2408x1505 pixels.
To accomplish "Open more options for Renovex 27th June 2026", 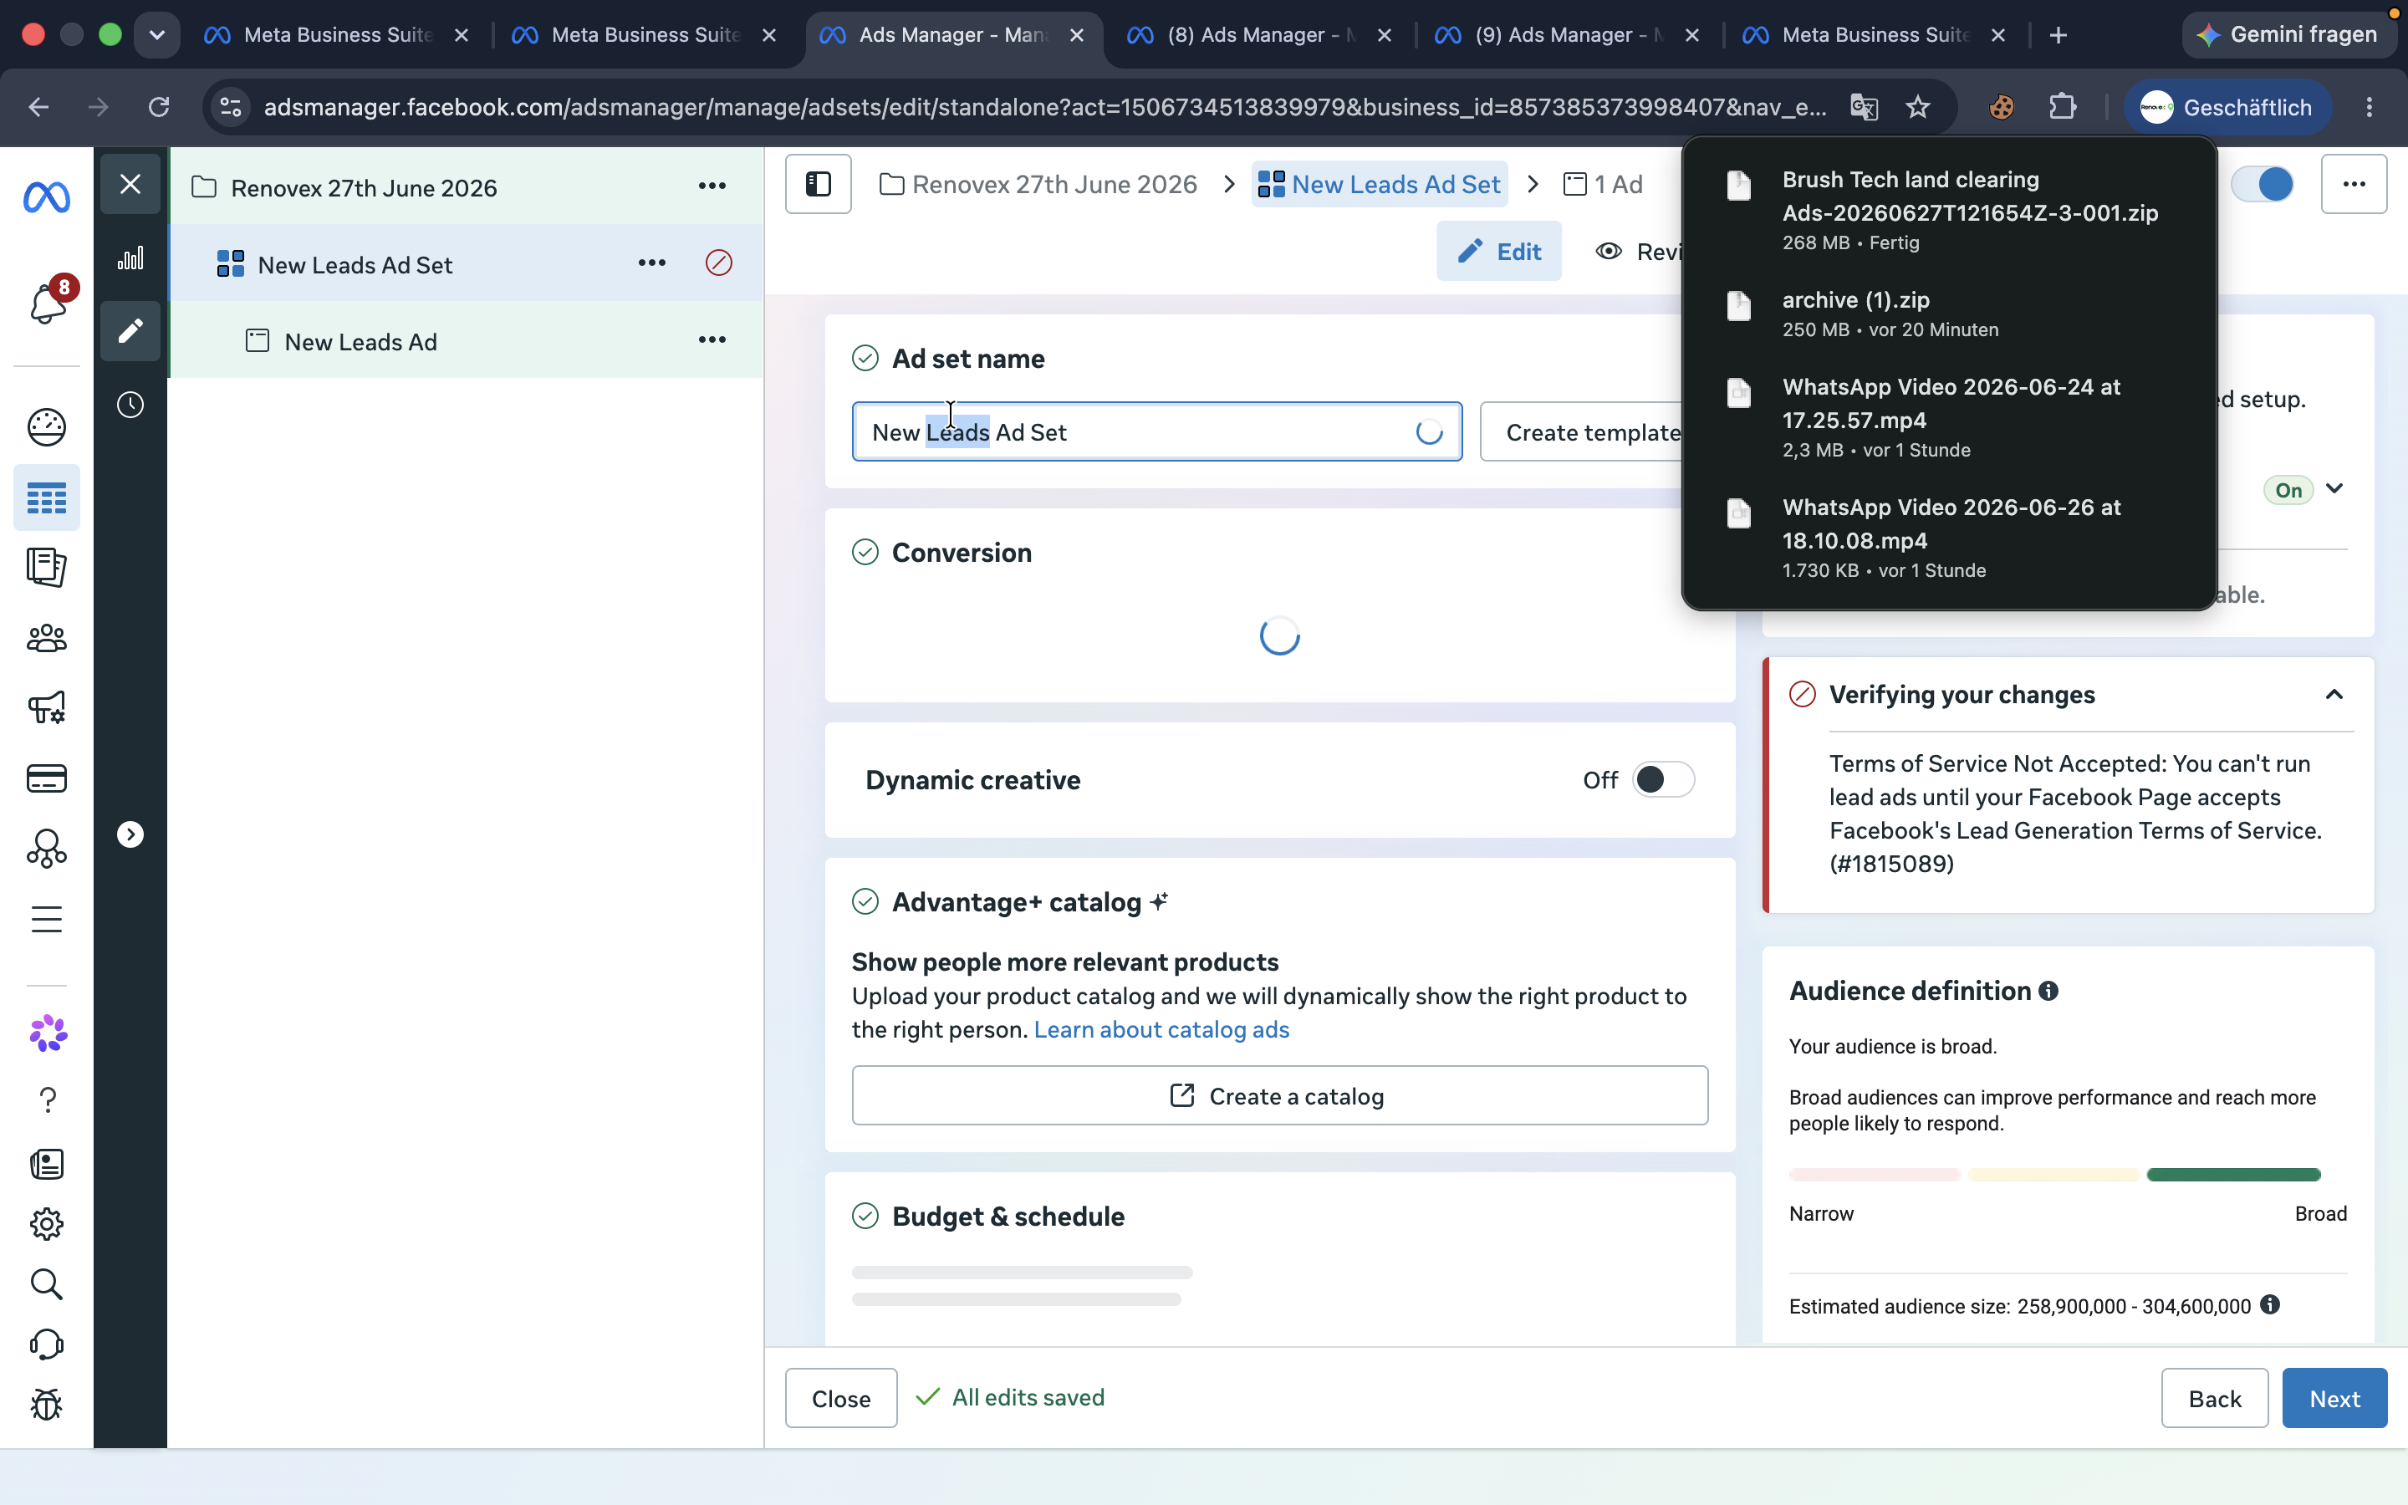I will pyautogui.click(x=712, y=186).
